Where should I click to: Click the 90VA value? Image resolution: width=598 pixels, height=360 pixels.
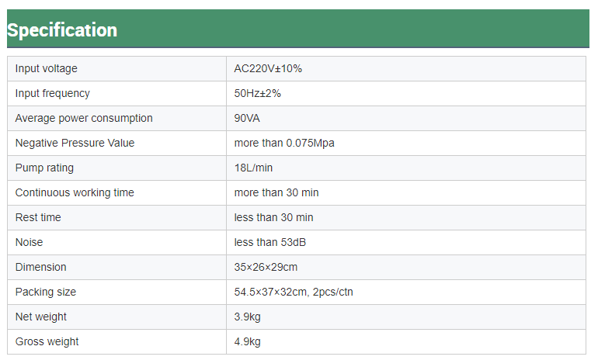(x=249, y=118)
